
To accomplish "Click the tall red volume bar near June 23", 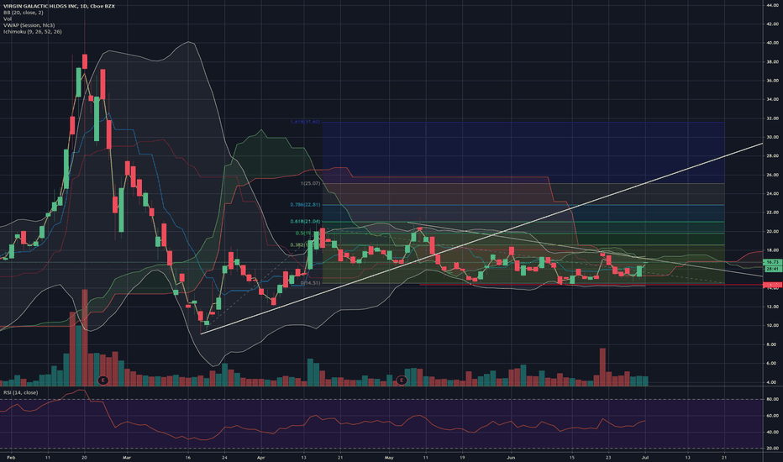I will pyautogui.click(x=602, y=367).
